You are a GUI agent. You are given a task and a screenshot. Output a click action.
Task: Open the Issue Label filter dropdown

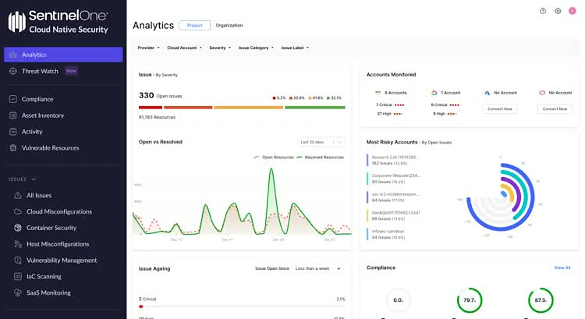tap(295, 48)
